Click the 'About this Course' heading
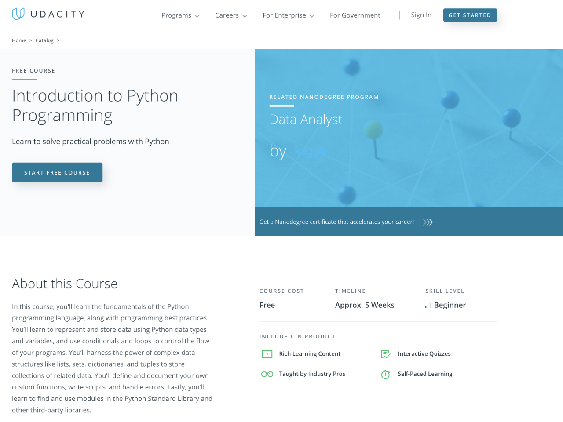 tap(65, 284)
